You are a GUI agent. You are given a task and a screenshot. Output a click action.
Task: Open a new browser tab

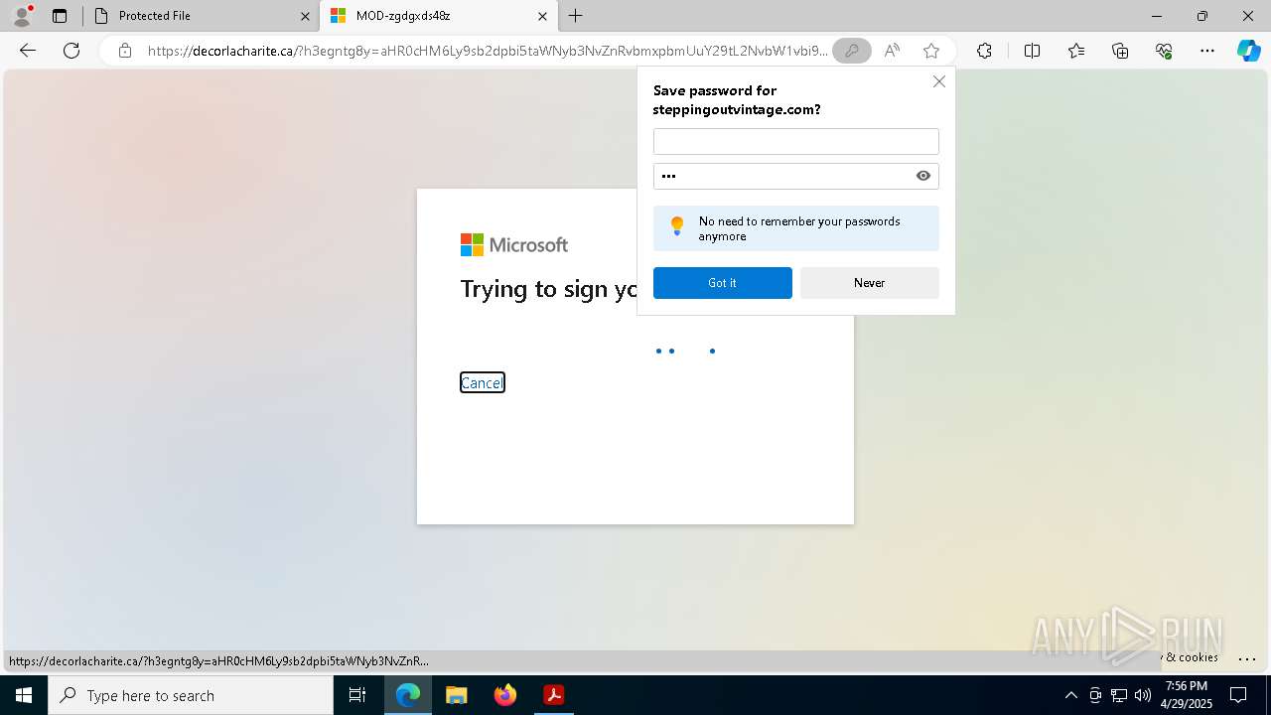576,16
